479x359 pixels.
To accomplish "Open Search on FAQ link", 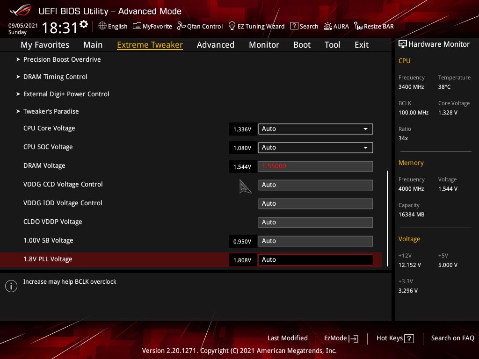I will pyautogui.click(x=452, y=338).
